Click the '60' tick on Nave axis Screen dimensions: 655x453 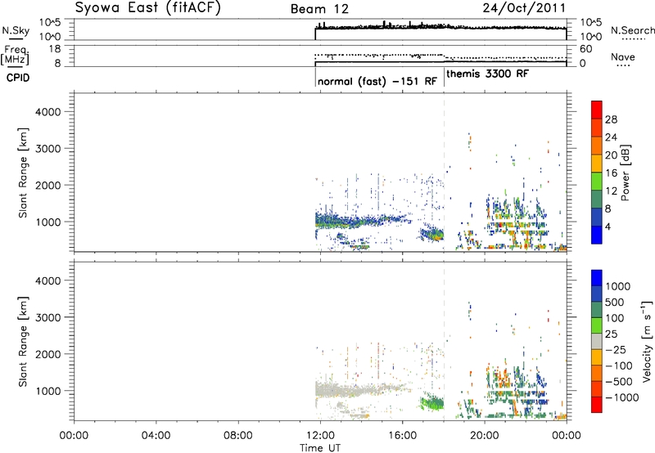(586, 49)
